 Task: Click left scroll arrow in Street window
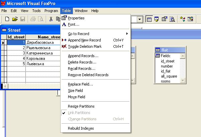click(x=5, y=86)
